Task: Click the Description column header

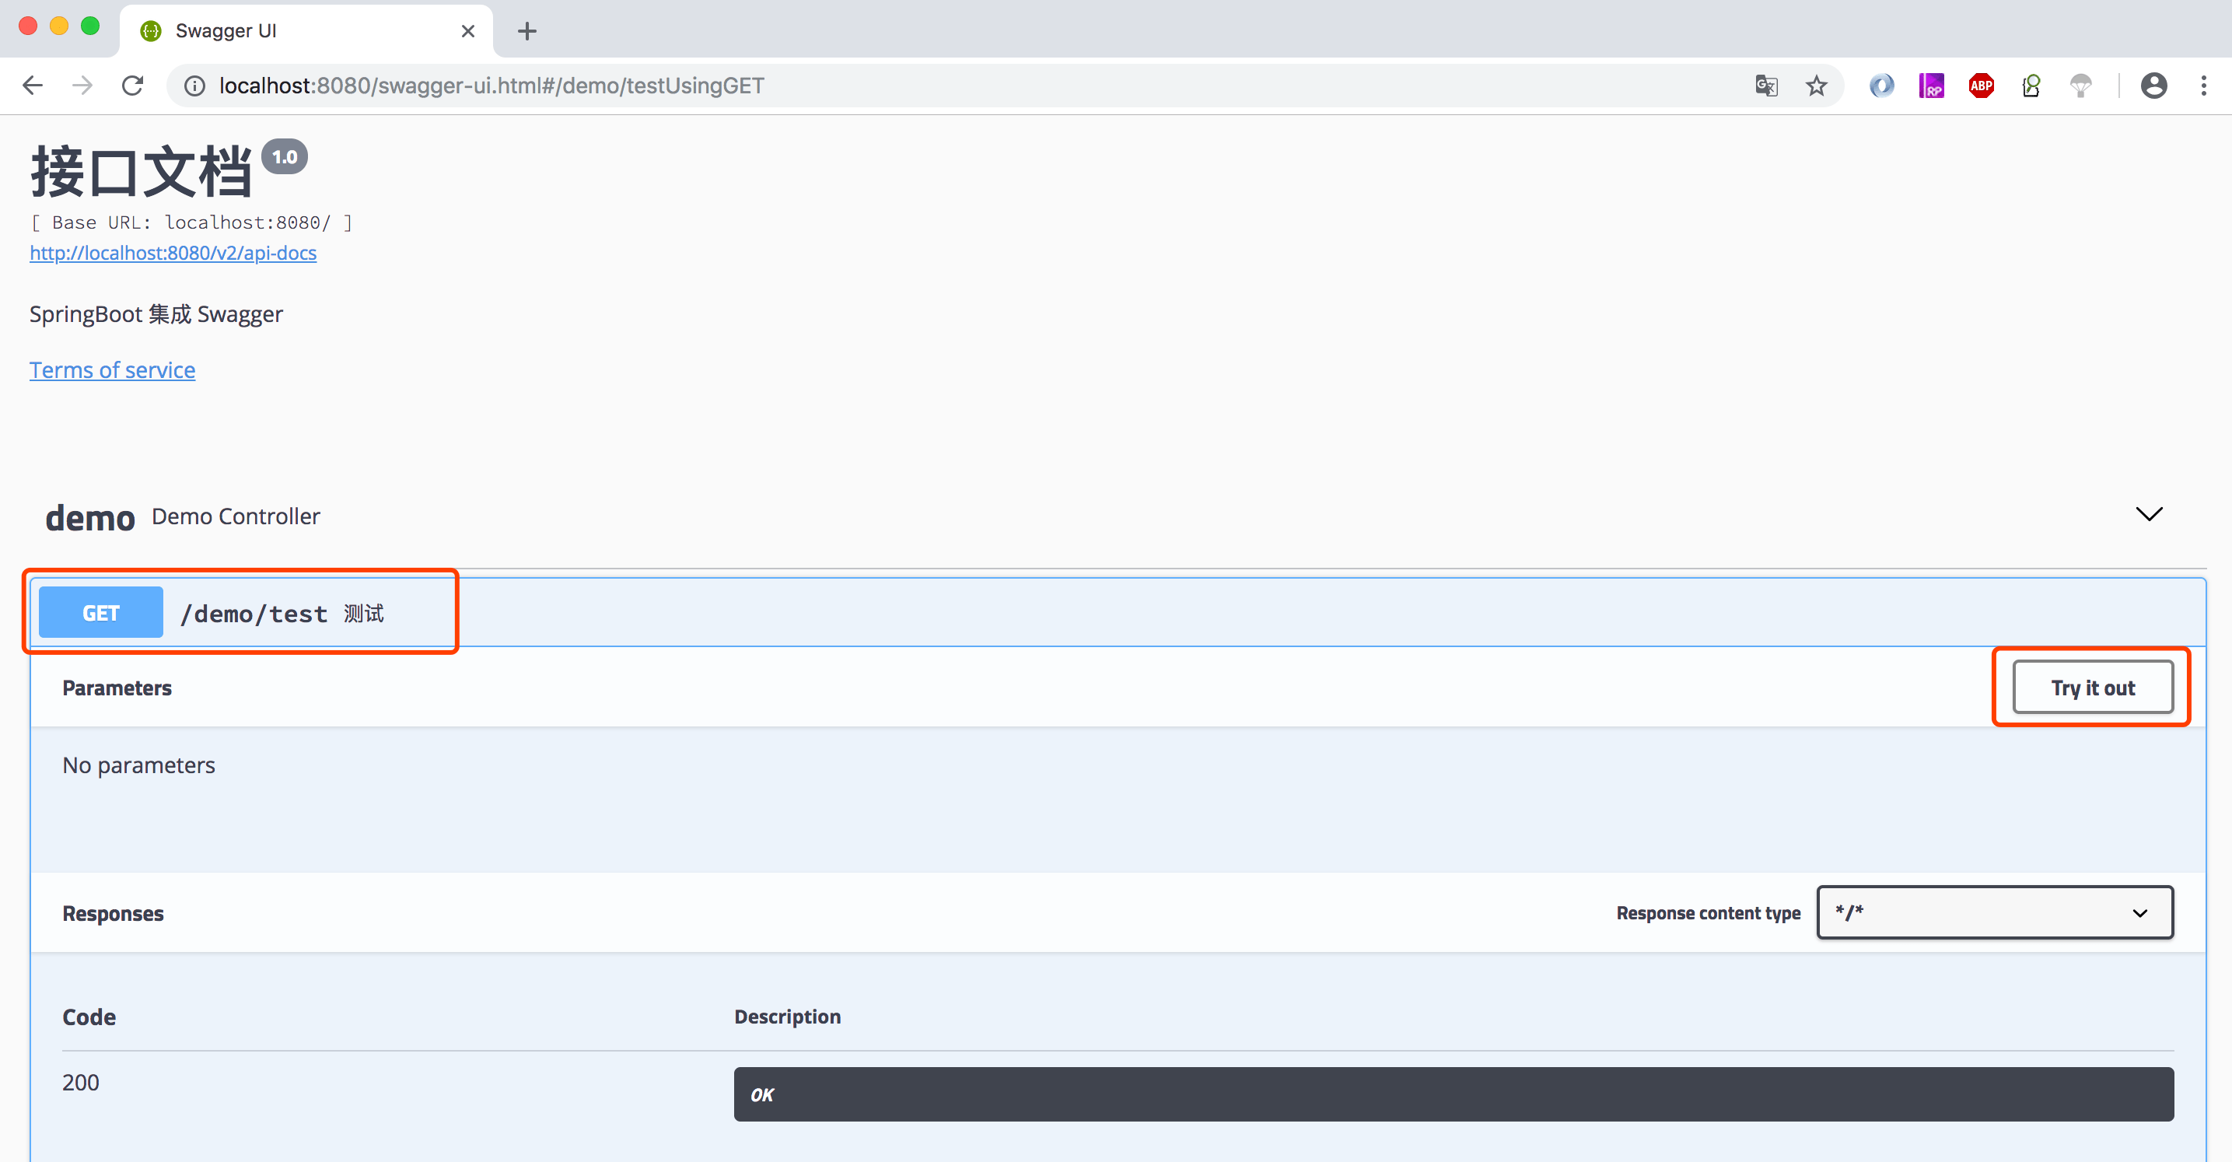Action: click(x=788, y=1017)
